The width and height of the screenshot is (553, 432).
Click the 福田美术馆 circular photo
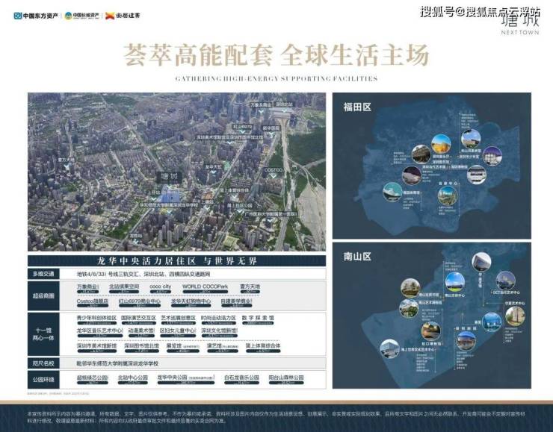point(392,192)
